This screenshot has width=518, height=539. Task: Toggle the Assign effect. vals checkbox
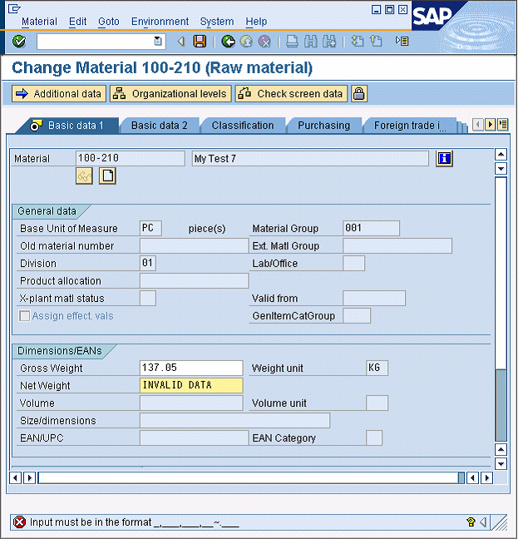(25, 316)
